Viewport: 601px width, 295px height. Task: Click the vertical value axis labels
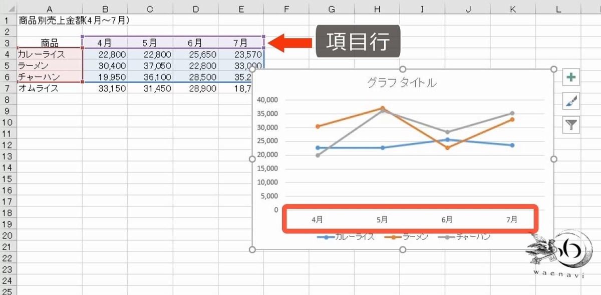(x=267, y=155)
